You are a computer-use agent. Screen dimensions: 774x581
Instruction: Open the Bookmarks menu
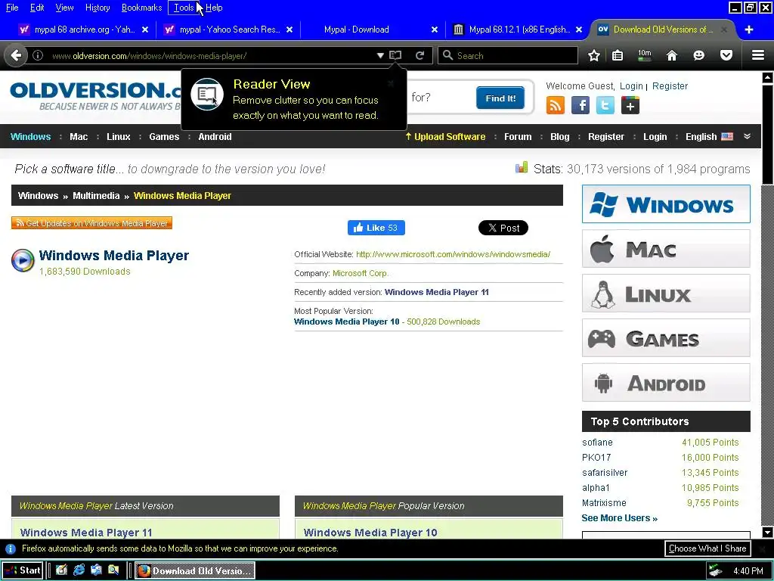[141, 8]
